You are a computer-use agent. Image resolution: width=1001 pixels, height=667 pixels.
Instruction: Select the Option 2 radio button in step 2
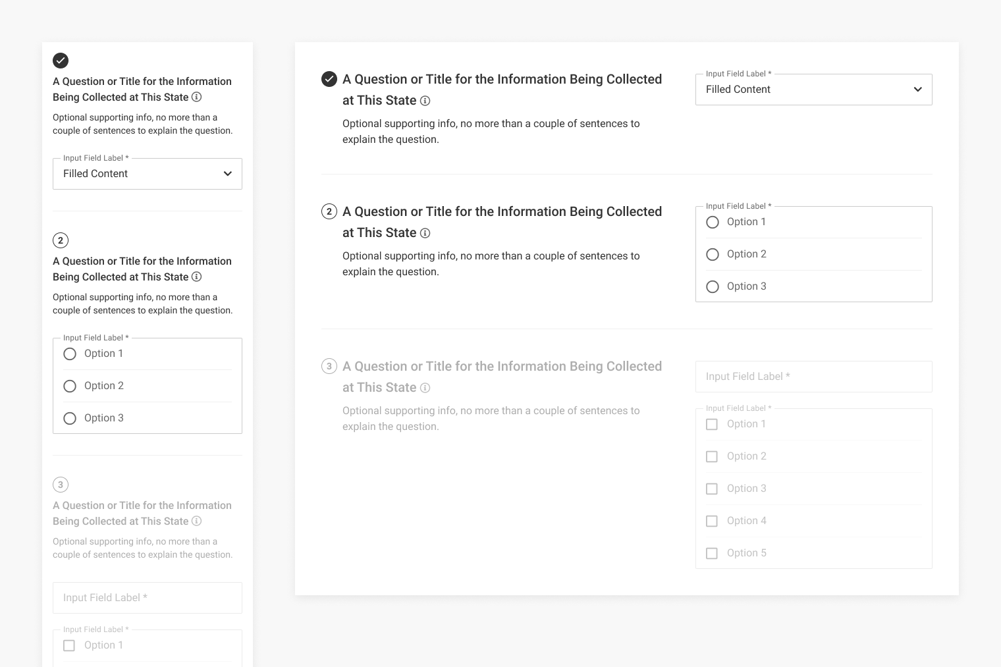[713, 254]
